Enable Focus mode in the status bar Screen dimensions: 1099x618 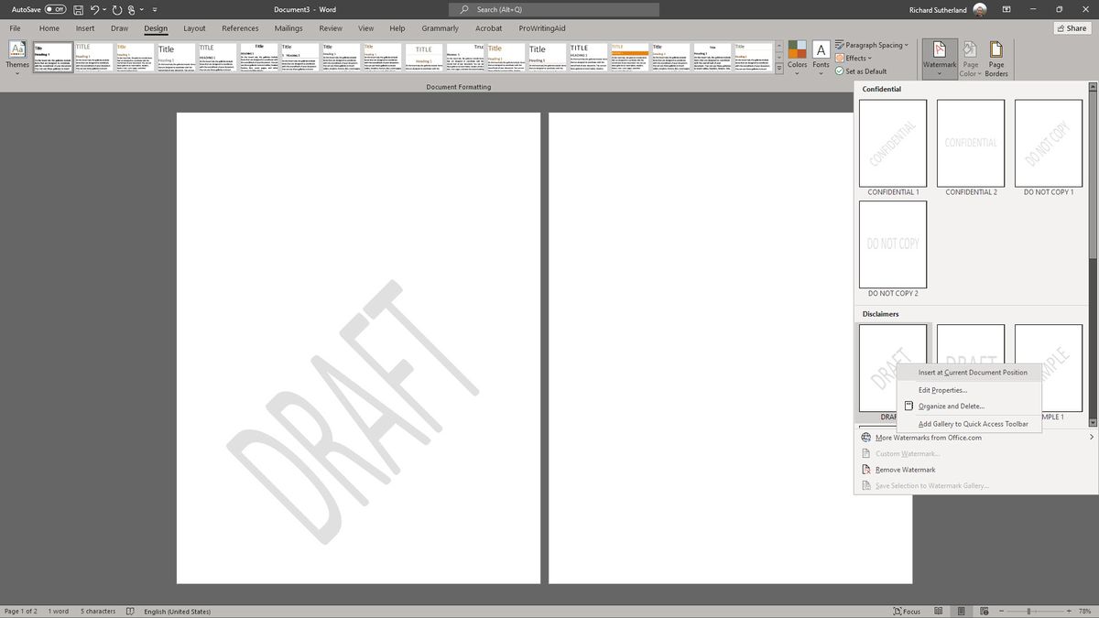907,611
